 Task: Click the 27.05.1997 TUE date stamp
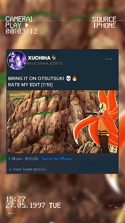[x=33, y=205]
